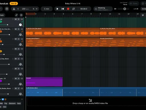Click bar 9 on the timeline ruler
This screenshot has height=110, width=146.
point(100,14)
